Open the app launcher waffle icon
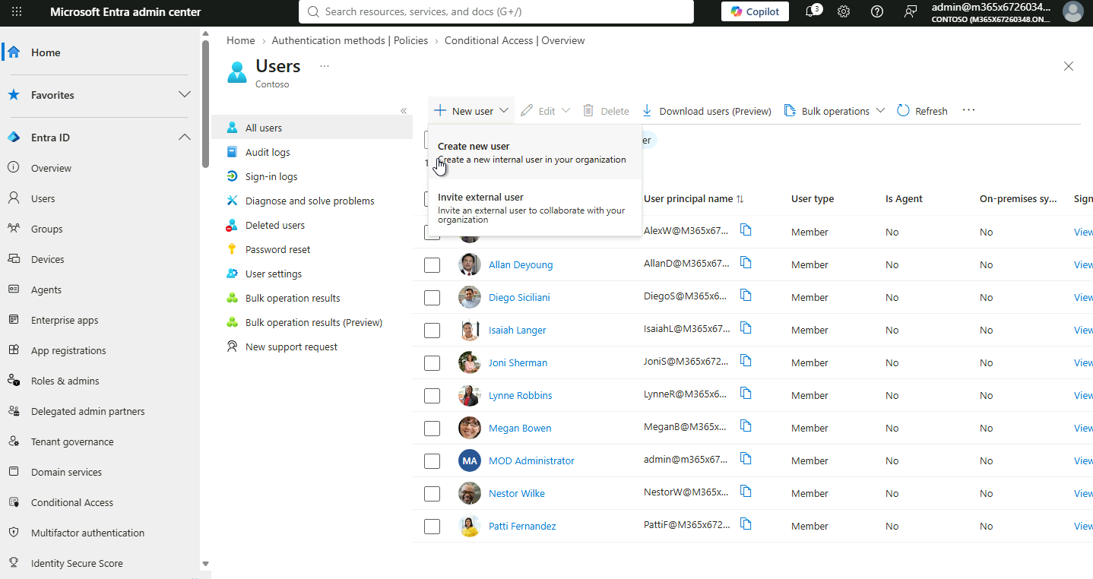 [17, 11]
